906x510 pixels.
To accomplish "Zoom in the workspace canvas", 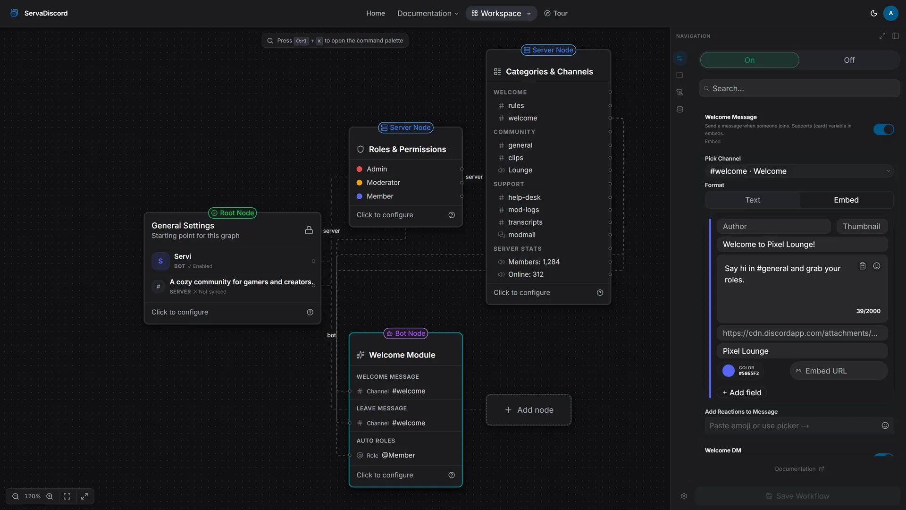I will tap(50, 496).
